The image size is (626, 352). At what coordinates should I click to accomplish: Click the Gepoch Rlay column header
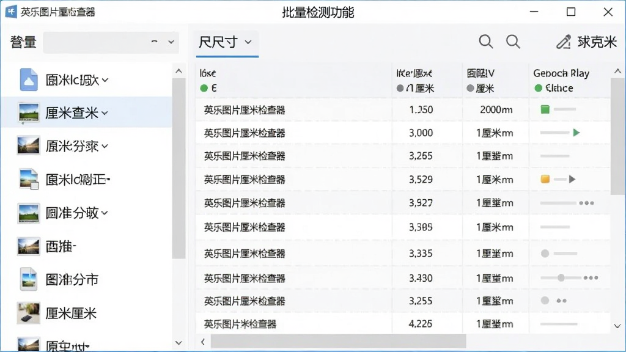(x=561, y=73)
